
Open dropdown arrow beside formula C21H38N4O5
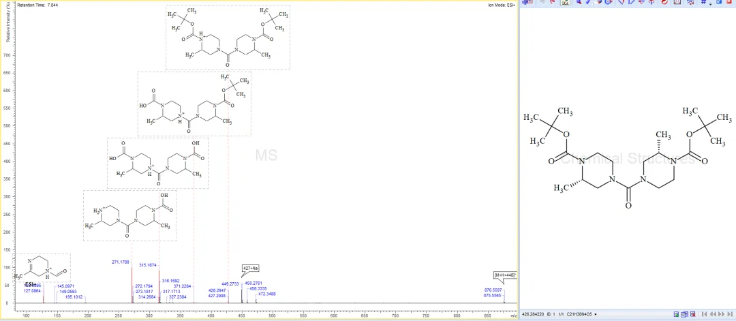coord(595,314)
